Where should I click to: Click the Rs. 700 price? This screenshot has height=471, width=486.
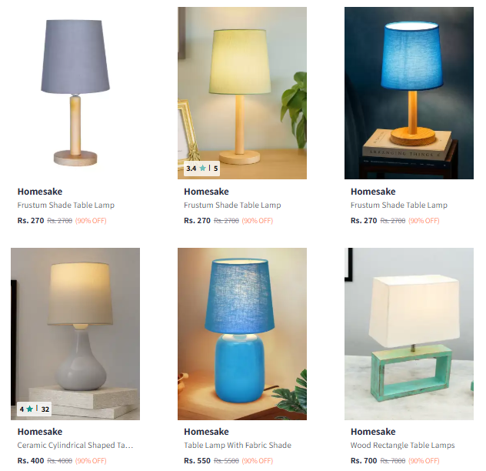pyautogui.click(x=364, y=461)
